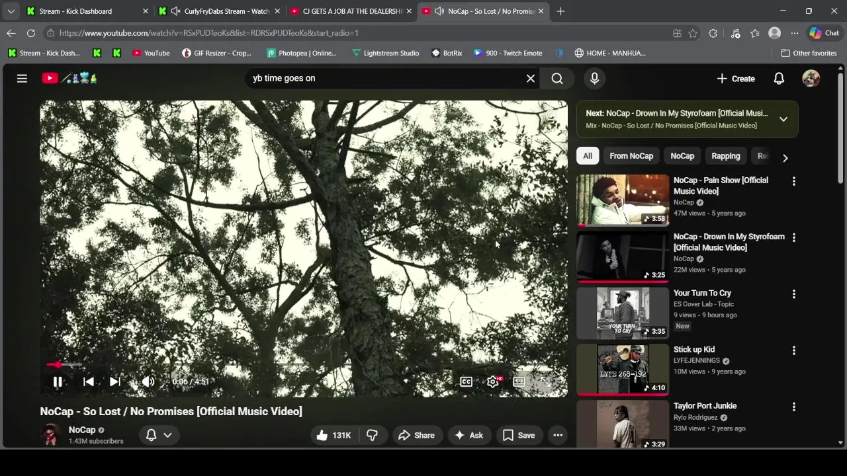Seek on the video progress bar

click(x=303, y=364)
